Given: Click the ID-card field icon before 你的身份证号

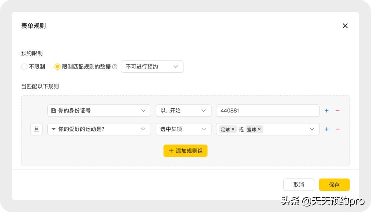Looking at the screenshot, I should click(53, 110).
